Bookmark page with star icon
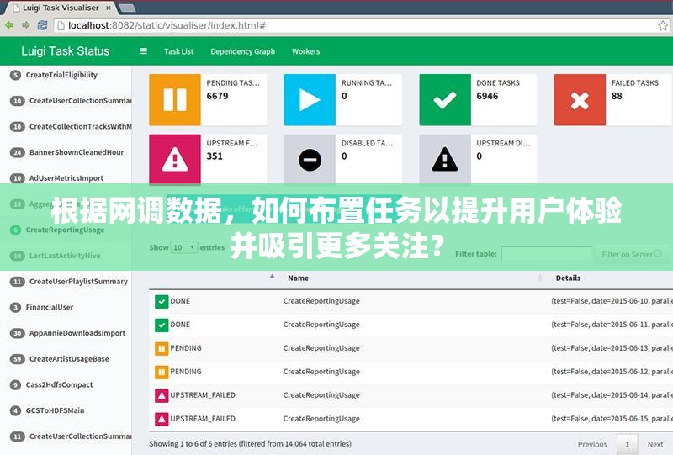Image resolution: width=673 pixels, height=455 pixels. tap(663, 26)
